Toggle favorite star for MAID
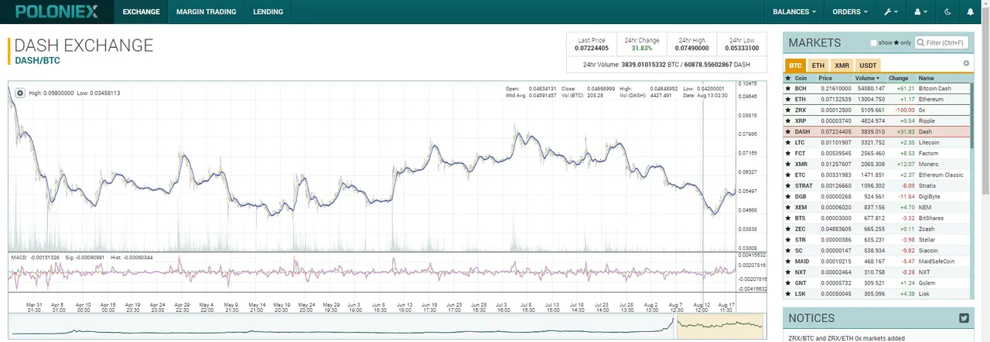The width and height of the screenshot is (990, 342). tap(788, 262)
